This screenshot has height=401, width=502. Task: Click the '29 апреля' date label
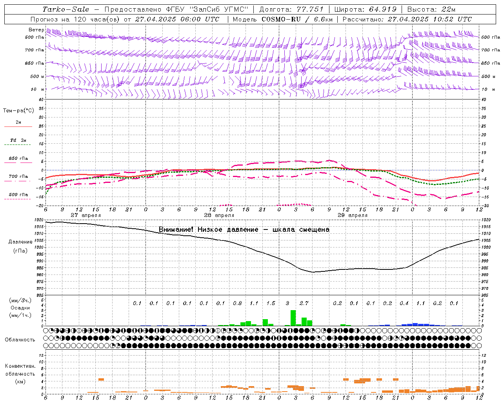tap(352, 215)
